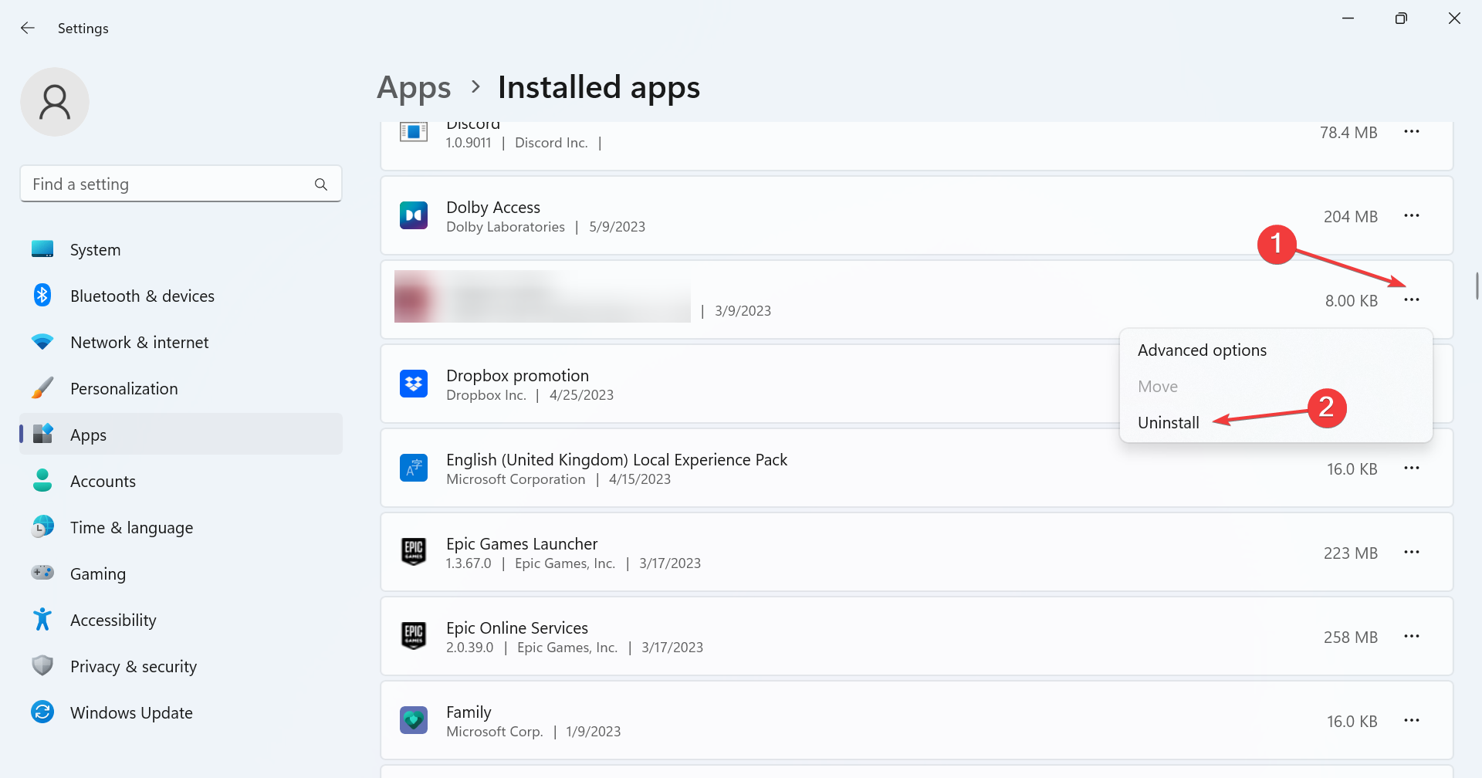
Task: Open more options for Dolby Access
Action: tap(1412, 216)
